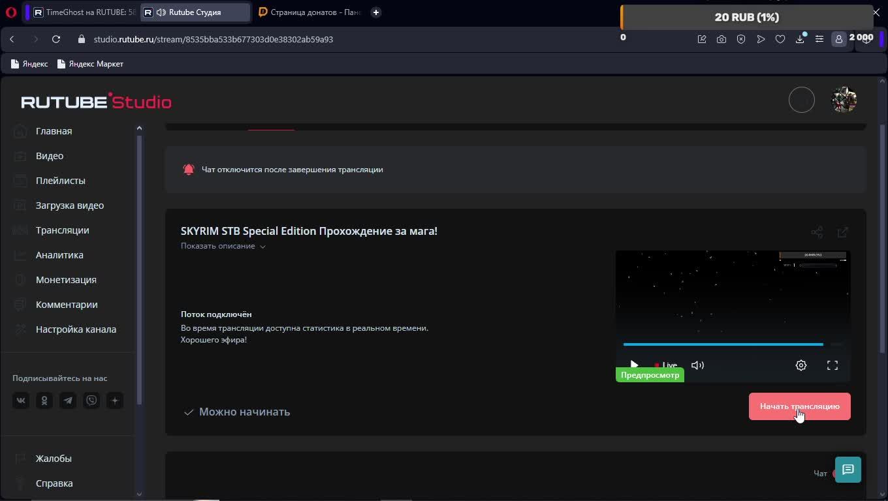Open "Плейлисты" in the sidebar
888x501 pixels.
[61, 181]
